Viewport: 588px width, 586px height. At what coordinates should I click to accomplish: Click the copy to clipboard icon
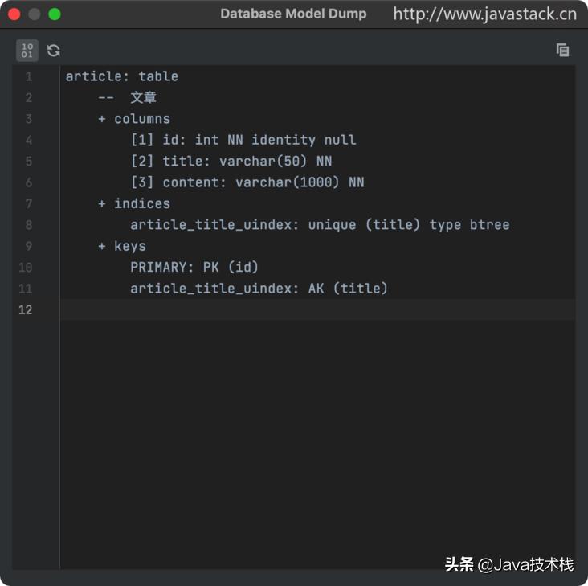click(562, 50)
